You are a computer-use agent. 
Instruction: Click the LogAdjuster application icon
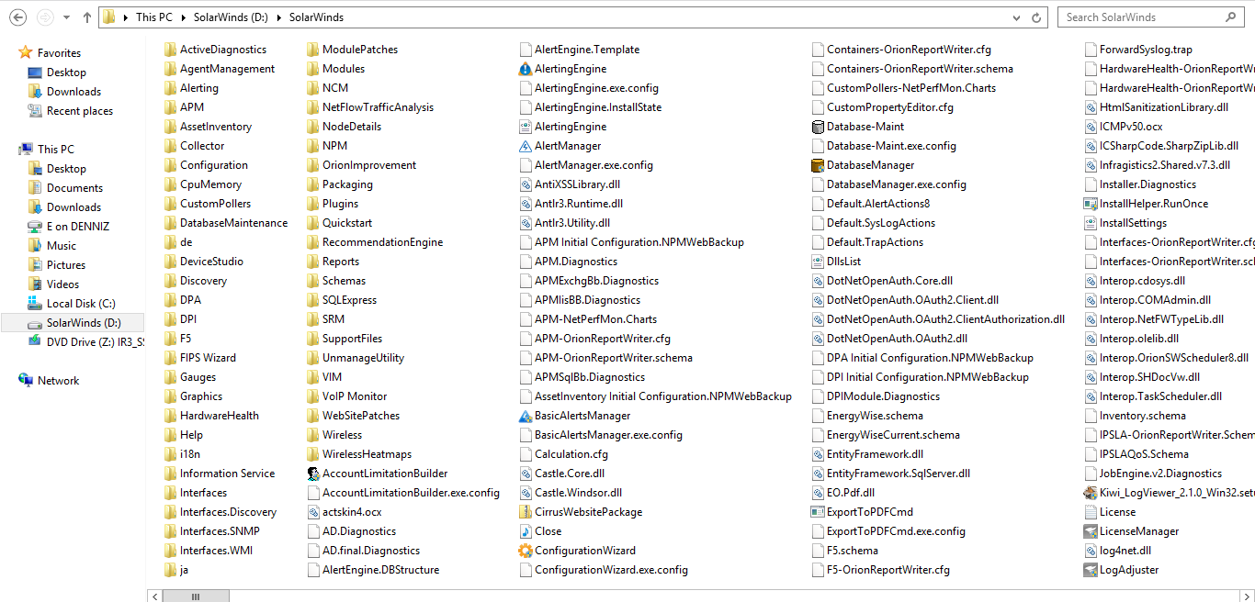(x=1091, y=570)
